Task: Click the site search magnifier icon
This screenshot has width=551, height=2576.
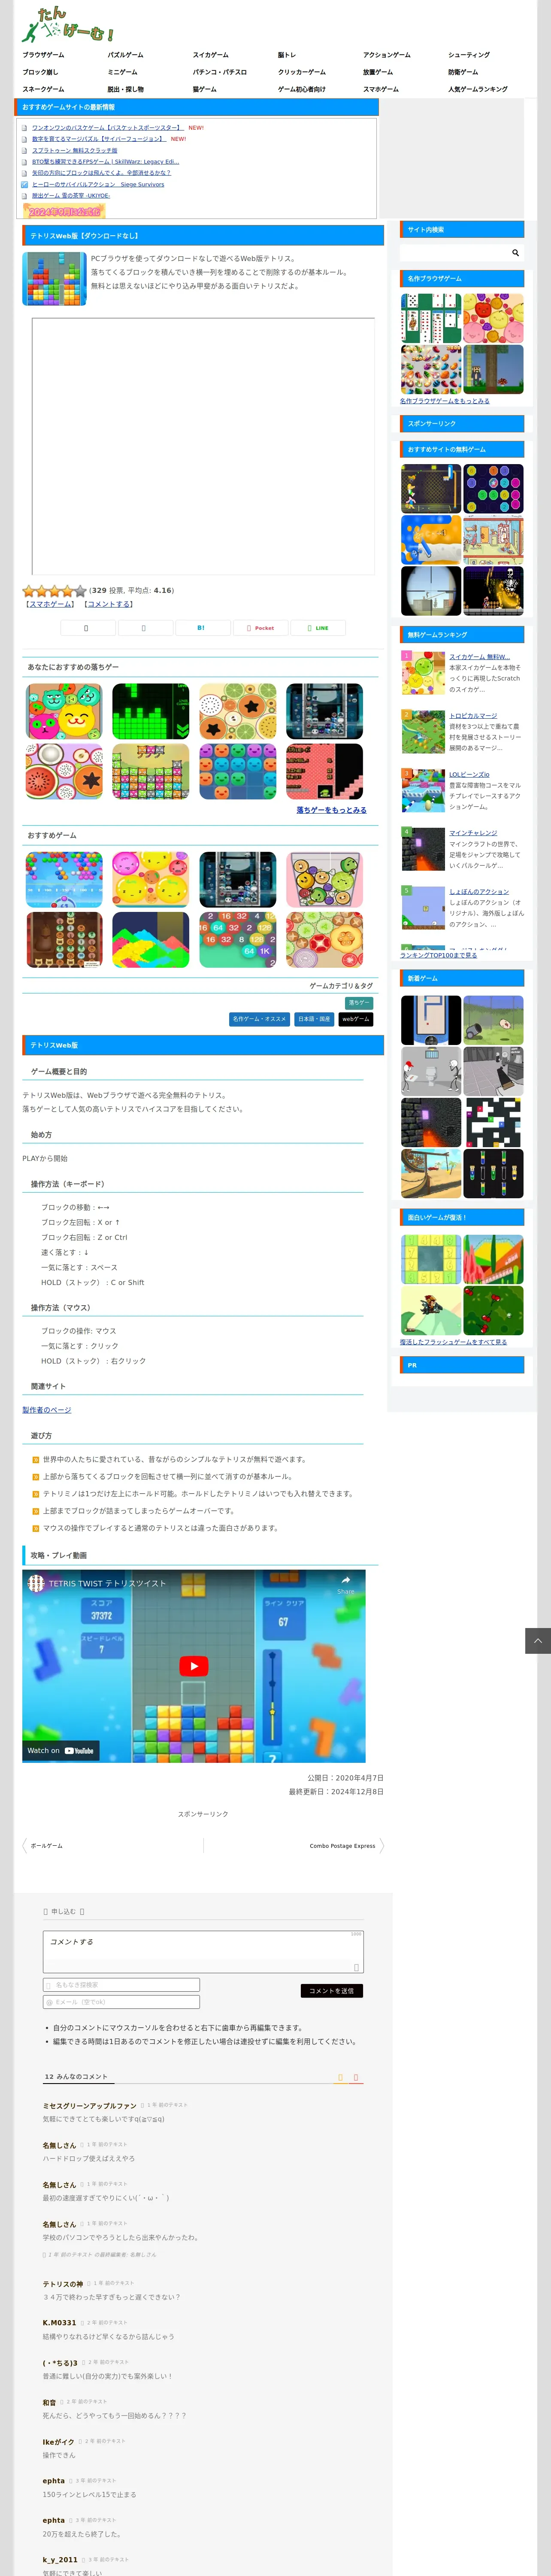Action: (x=515, y=253)
